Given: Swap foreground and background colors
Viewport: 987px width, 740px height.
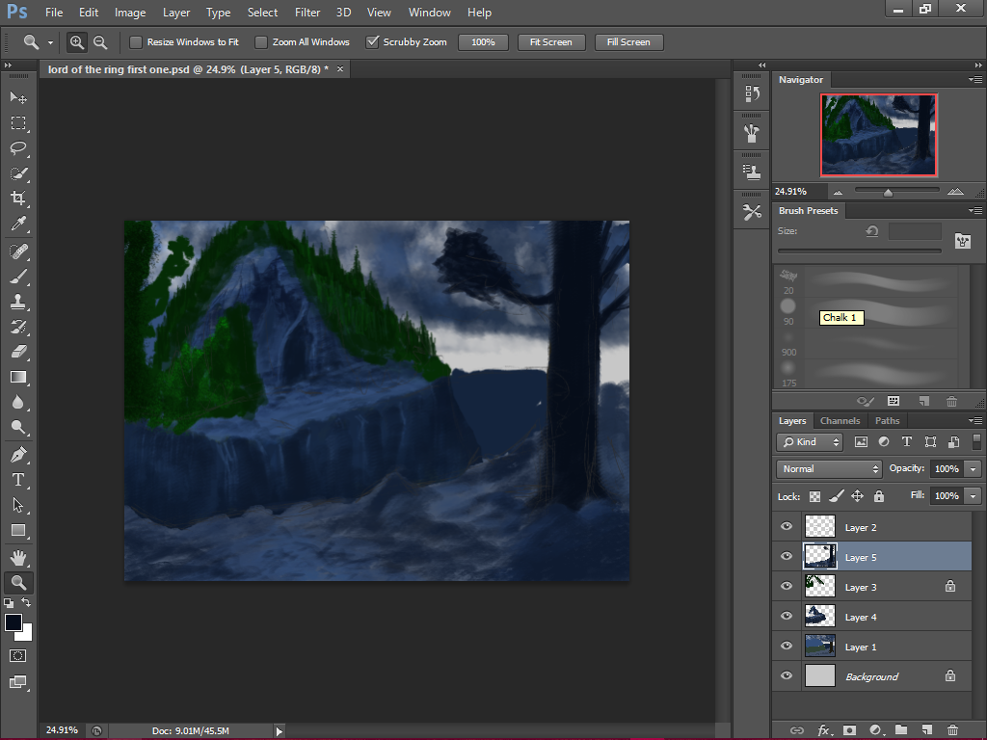Looking at the screenshot, I should click(x=26, y=603).
